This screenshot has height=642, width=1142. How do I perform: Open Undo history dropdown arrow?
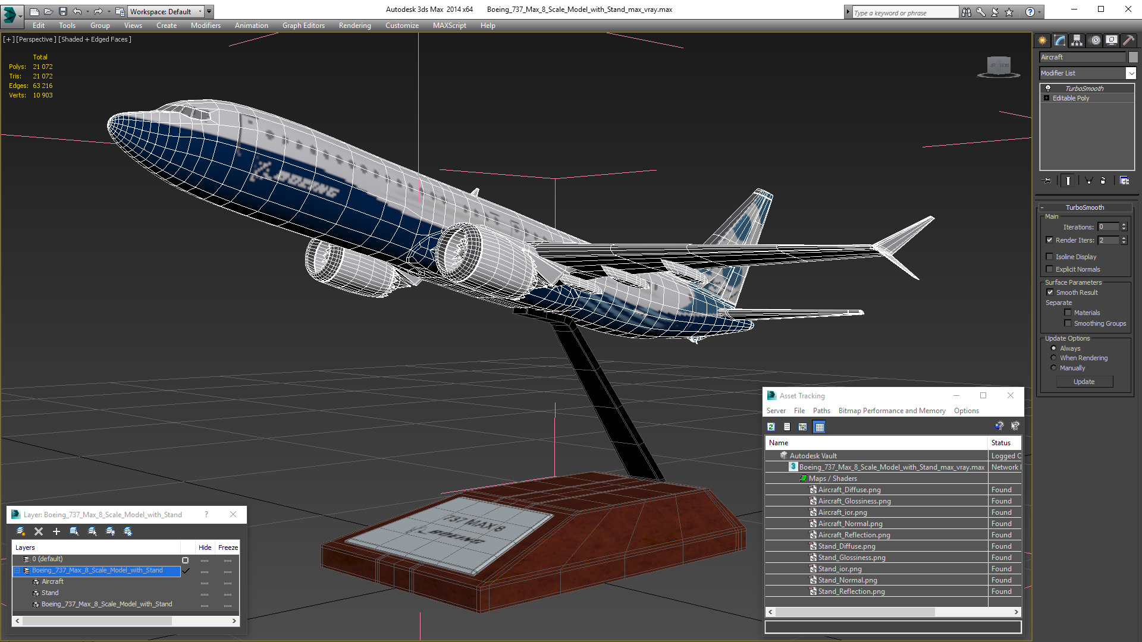[88, 11]
